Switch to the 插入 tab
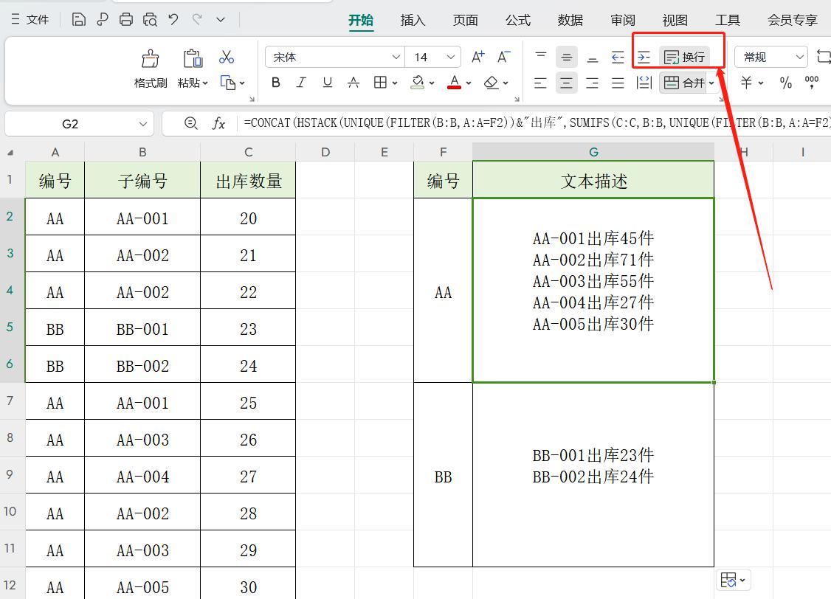831x599 pixels. [413, 20]
